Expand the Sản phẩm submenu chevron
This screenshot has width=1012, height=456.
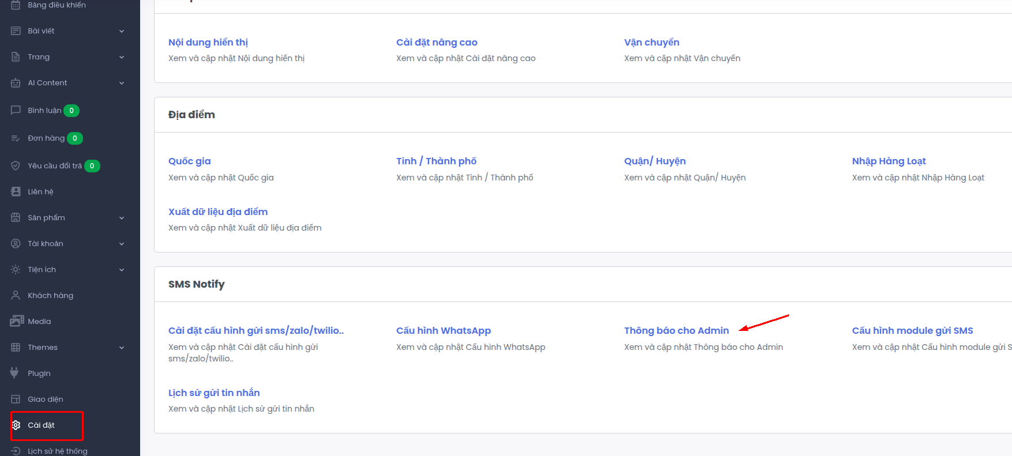pyautogui.click(x=122, y=218)
